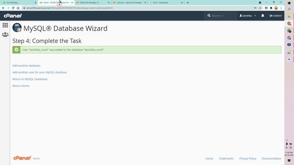Open the Windows taskbar search
The width and height of the screenshot is (294, 165).
[289, 9]
